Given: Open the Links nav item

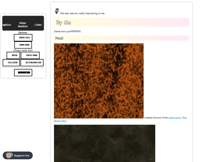Looking at the screenshot, I should pyautogui.click(x=38, y=25).
